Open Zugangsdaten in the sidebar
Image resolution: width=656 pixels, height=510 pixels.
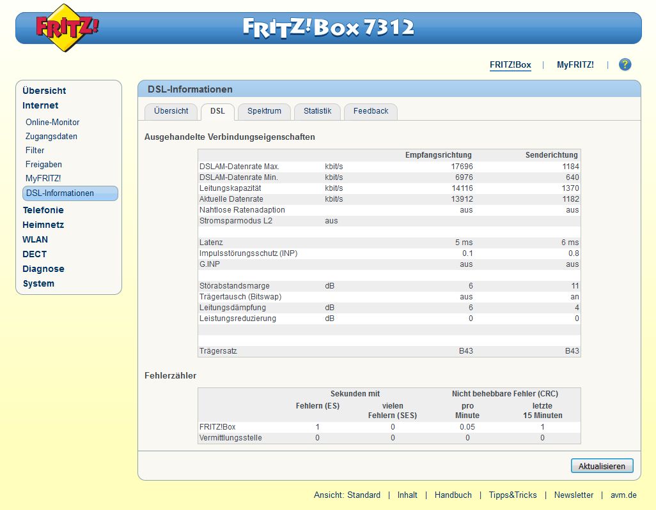[x=51, y=136]
